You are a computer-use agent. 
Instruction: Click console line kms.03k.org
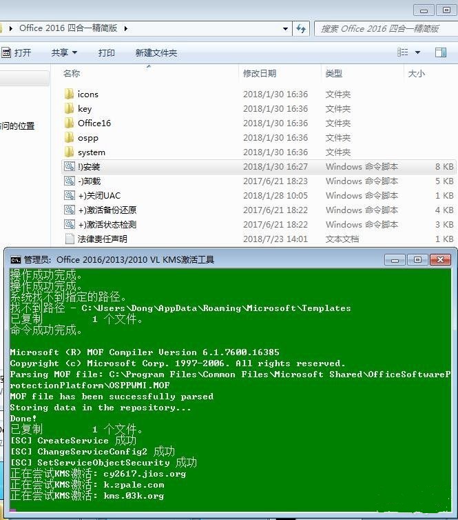87,496
